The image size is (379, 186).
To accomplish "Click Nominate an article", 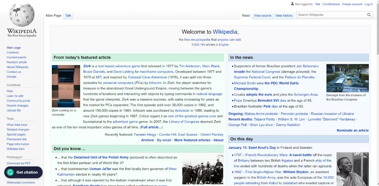I will (353, 130).
